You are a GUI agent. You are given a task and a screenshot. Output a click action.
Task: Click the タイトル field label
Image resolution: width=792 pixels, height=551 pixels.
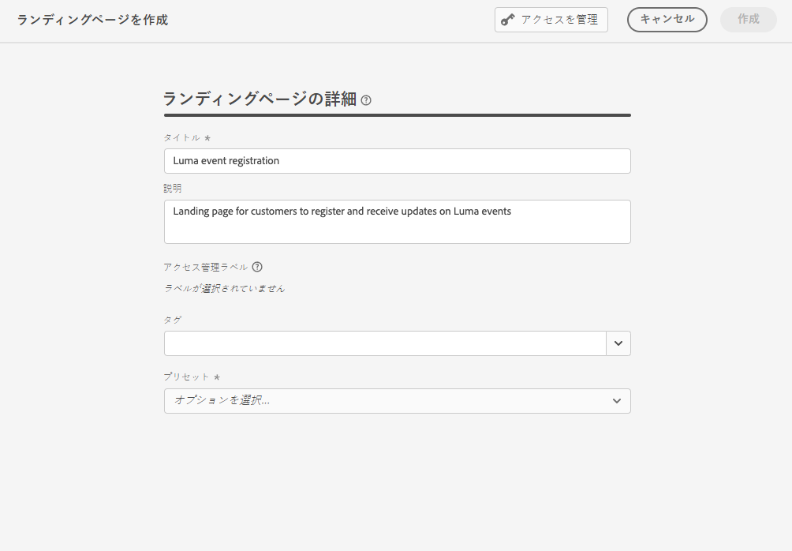(x=182, y=138)
